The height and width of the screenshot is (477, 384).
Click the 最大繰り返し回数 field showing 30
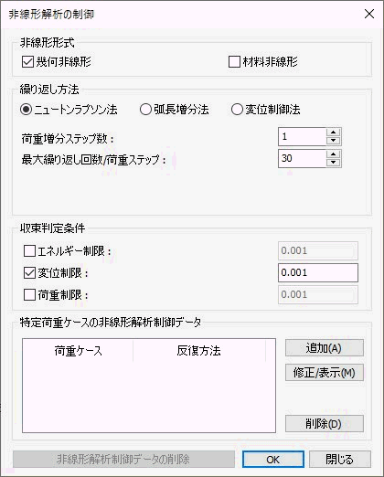point(302,158)
